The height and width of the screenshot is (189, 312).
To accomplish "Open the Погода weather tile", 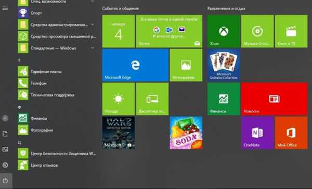I will point(119,99).
